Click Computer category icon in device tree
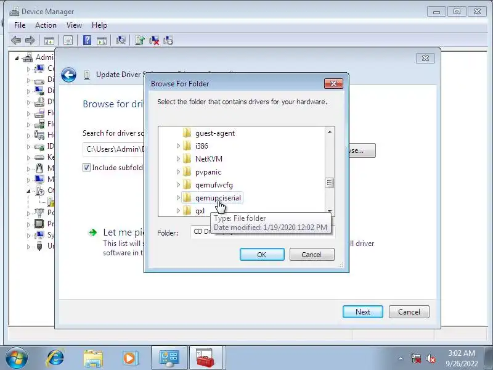The height and width of the screenshot is (370, 493). pyautogui.click(x=39, y=68)
